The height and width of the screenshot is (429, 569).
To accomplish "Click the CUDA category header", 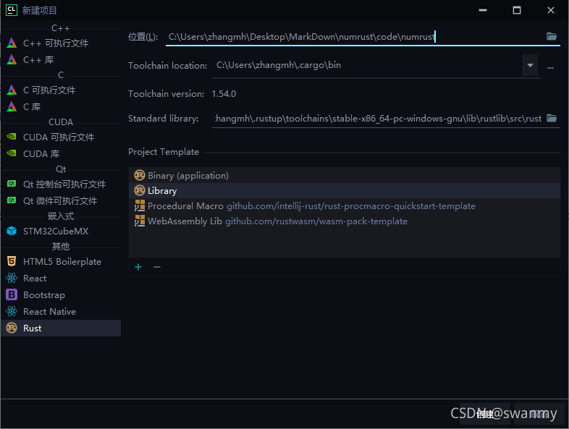I will [x=61, y=122].
